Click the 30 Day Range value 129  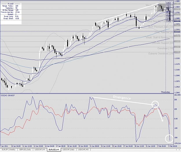click(17, 10)
